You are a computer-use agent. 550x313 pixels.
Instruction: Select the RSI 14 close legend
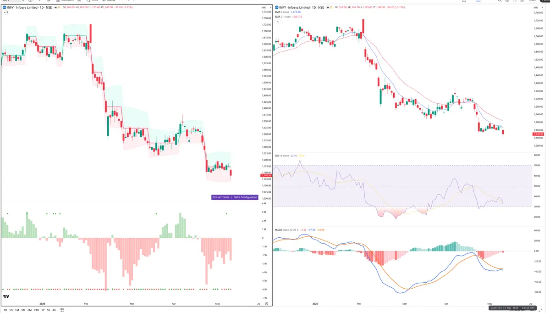tap(281, 156)
